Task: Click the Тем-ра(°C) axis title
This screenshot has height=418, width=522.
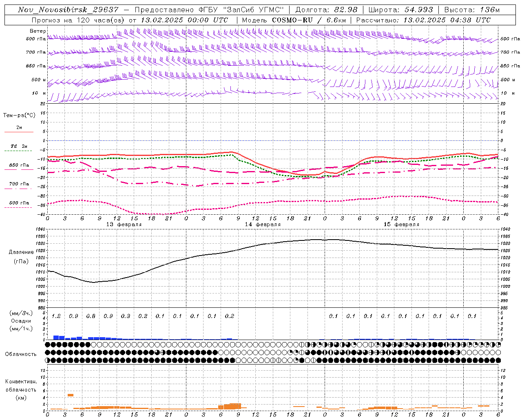Action: (x=19, y=116)
